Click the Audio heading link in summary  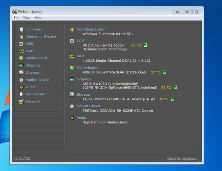point(81,118)
